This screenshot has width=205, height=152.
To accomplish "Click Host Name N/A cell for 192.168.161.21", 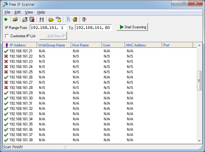I will click(x=76, y=51).
